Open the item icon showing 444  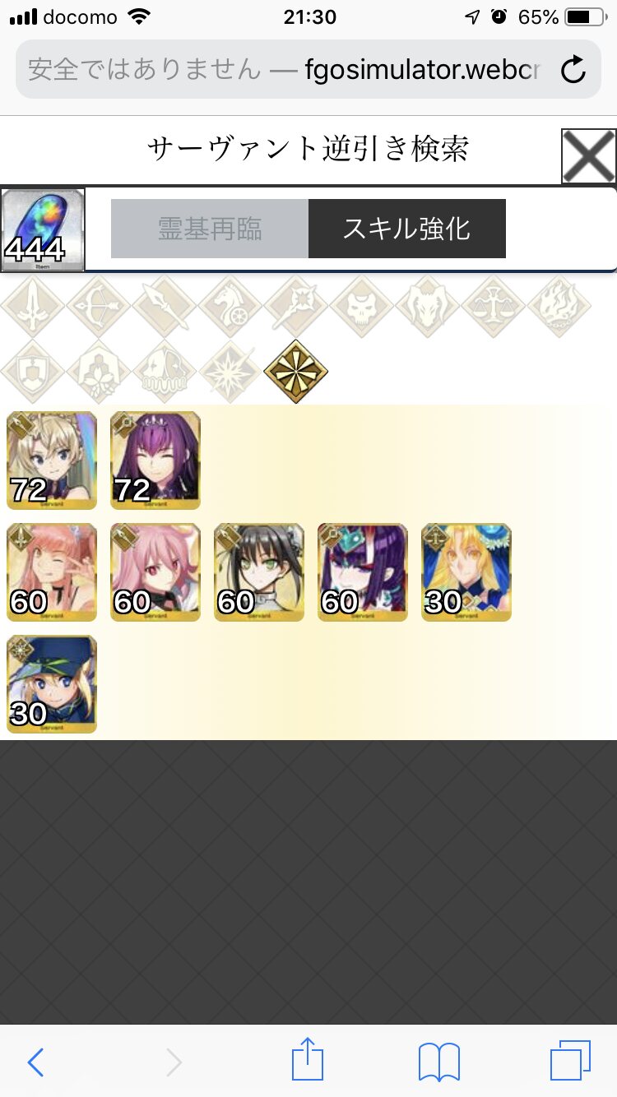point(43,230)
